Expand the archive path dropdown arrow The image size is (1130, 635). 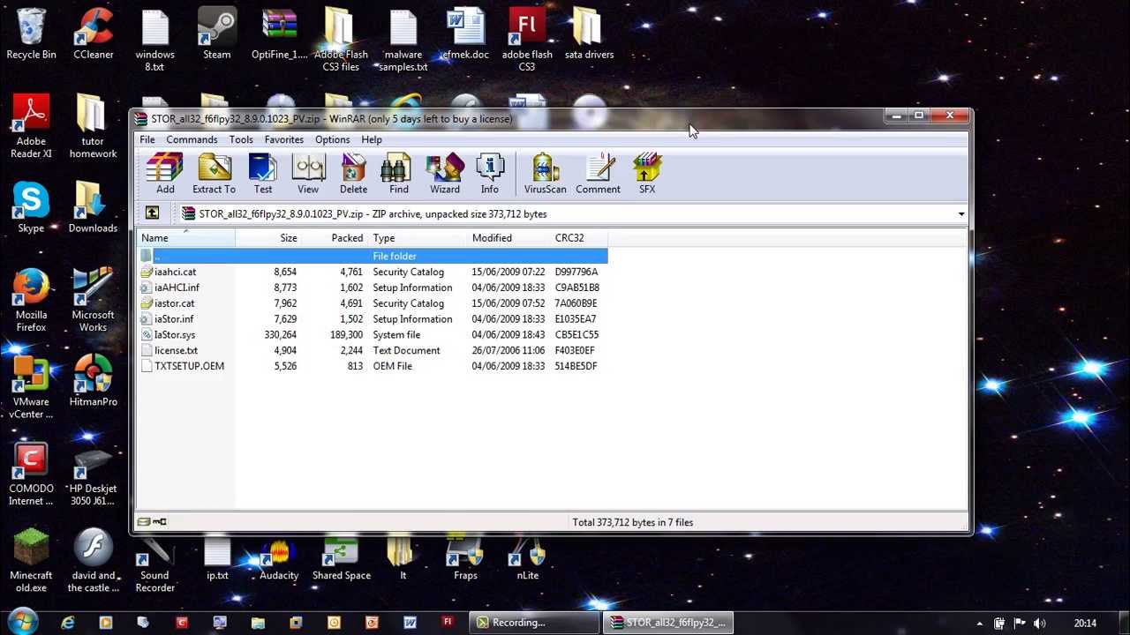point(961,214)
